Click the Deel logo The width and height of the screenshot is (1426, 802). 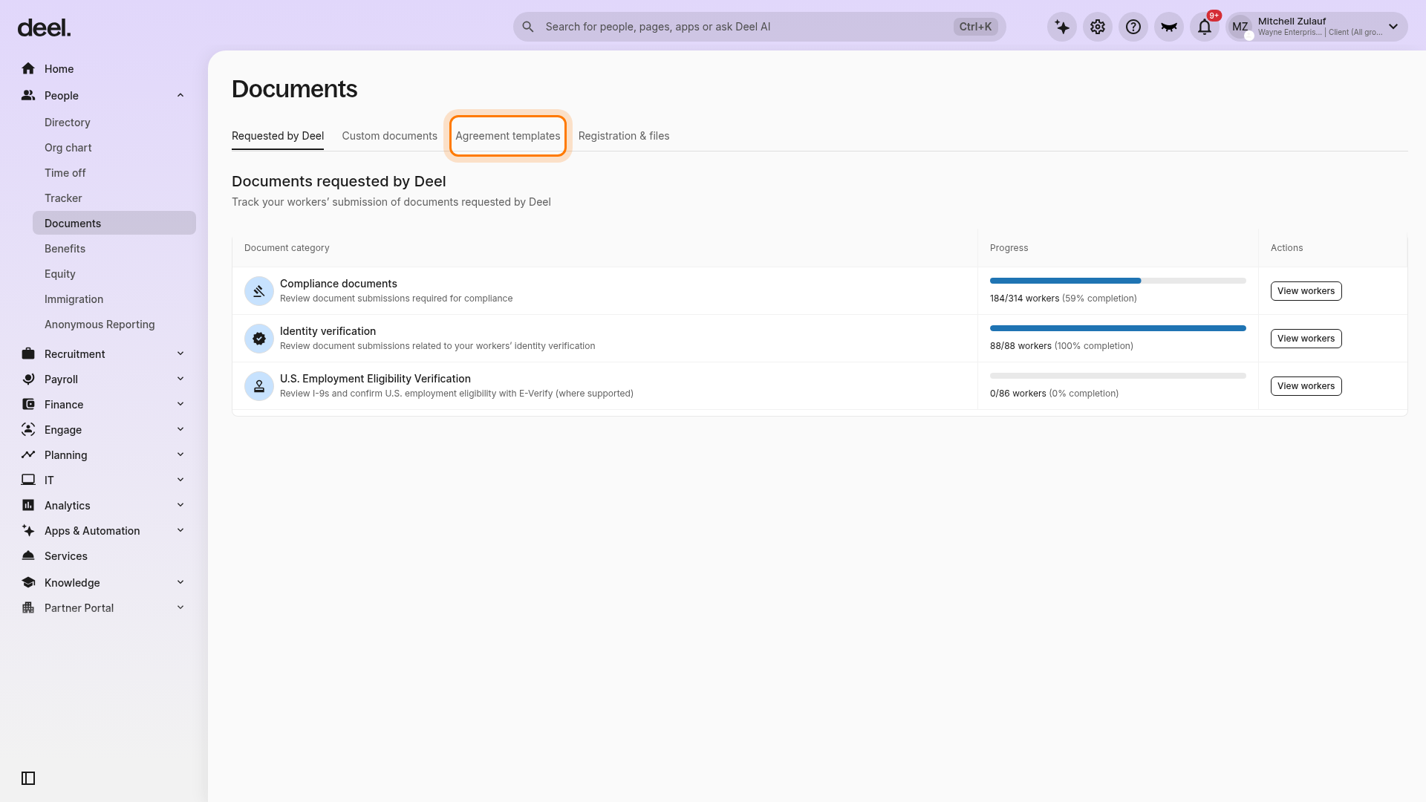pyautogui.click(x=44, y=28)
